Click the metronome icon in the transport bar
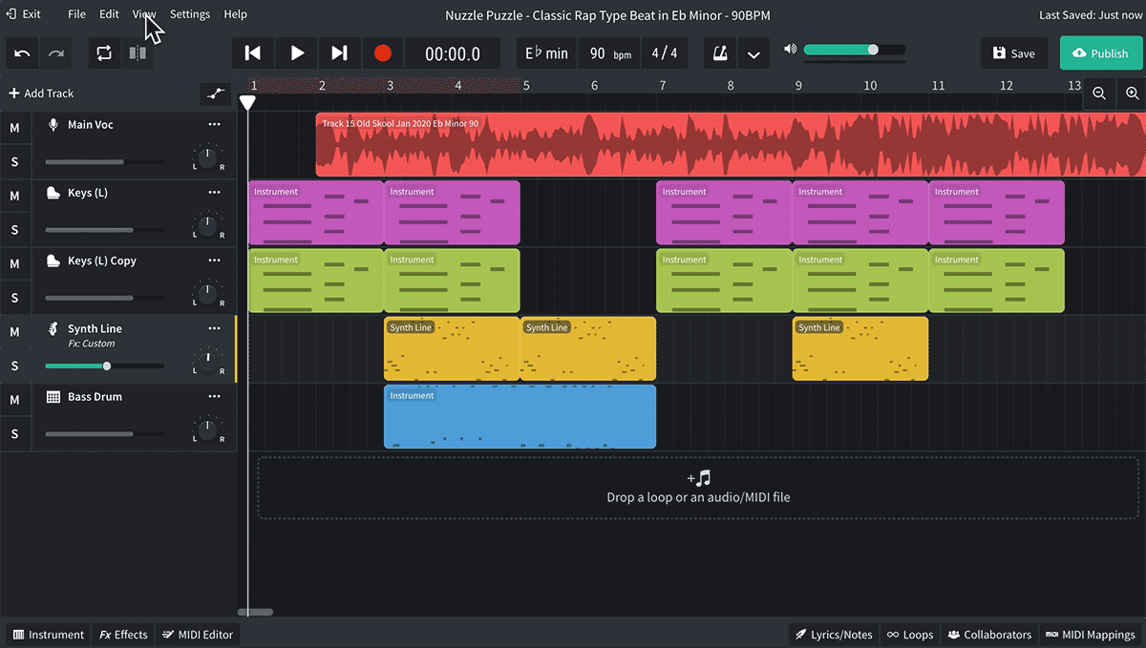Screen dimensions: 1146x648 (720, 52)
